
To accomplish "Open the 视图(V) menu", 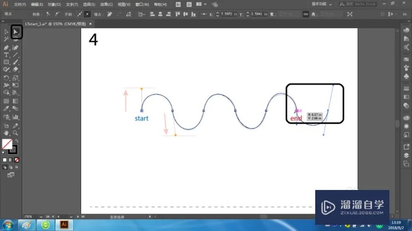I will (x=124, y=5).
